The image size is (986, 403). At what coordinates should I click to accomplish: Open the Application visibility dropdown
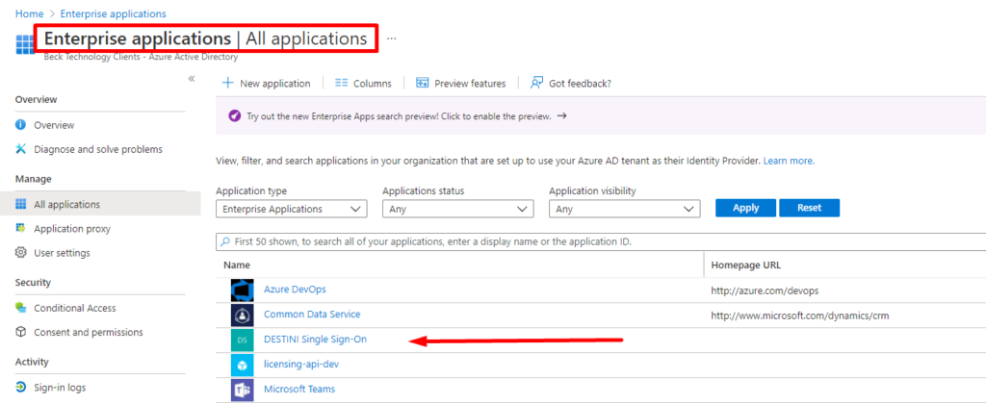tap(624, 209)
